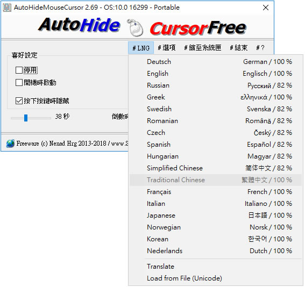The image size is (305, 287).
Task: Switch language to Italian
Action: point(216,204)
